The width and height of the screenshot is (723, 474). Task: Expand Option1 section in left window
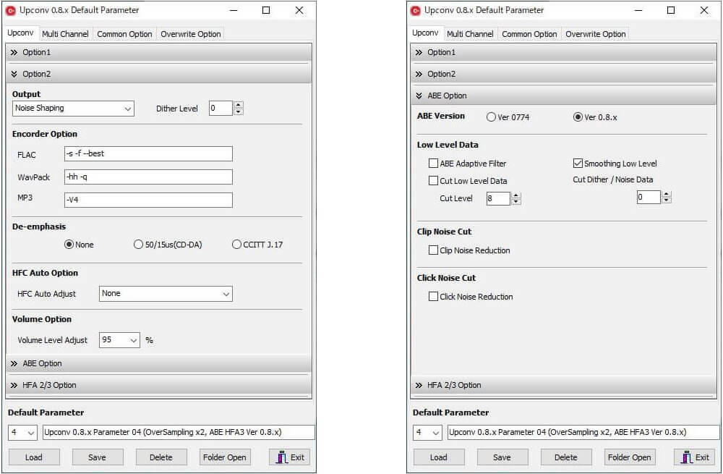point(158,53)
